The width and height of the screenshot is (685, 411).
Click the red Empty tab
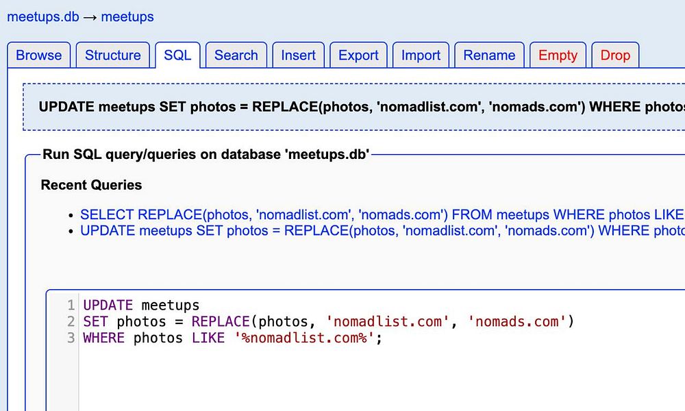[x=558, y=55]
